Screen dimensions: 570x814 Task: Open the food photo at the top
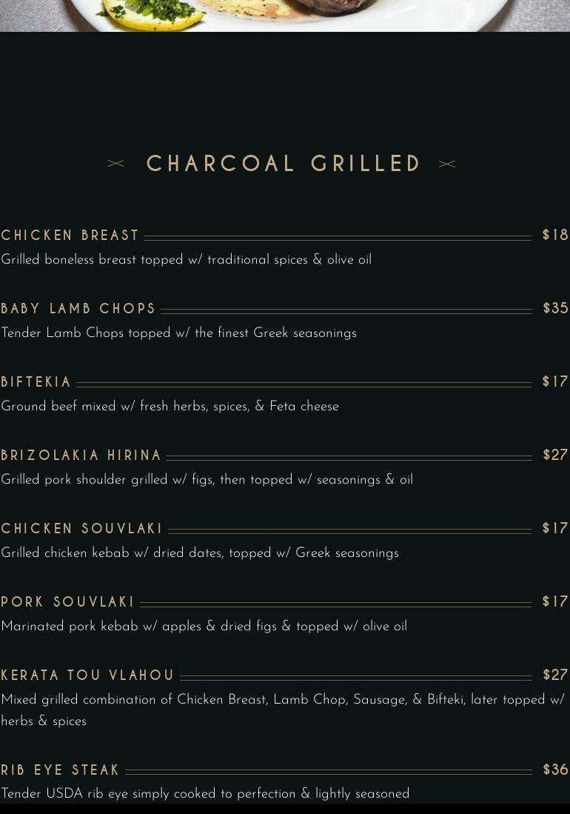click(285, 15)
